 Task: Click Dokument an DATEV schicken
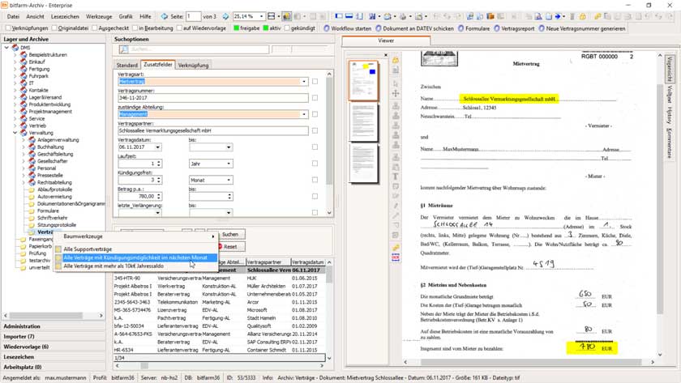(415, 28)
